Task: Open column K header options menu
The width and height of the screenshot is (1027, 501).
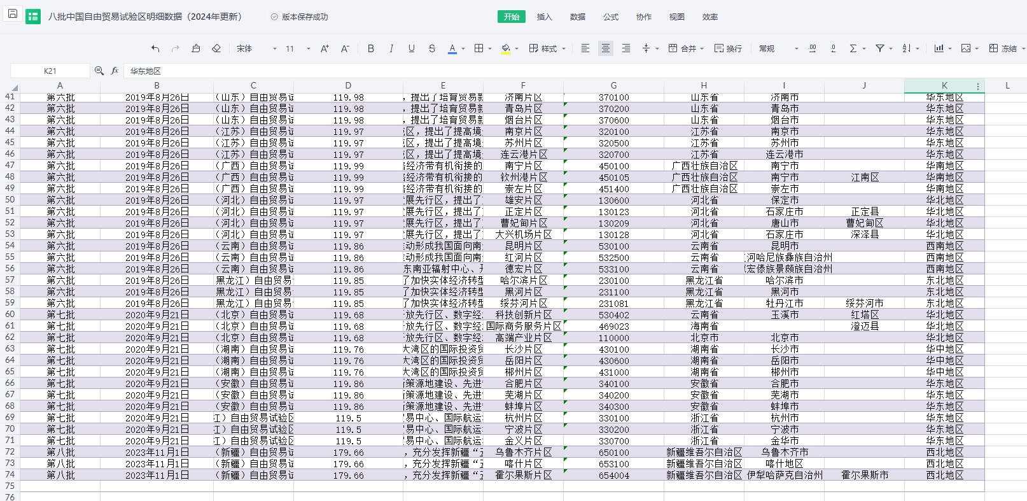Action: tap(978, 86)
